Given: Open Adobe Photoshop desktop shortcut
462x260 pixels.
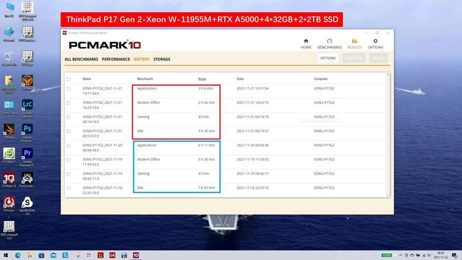Looking at the screenshot, I should point(27,132).
